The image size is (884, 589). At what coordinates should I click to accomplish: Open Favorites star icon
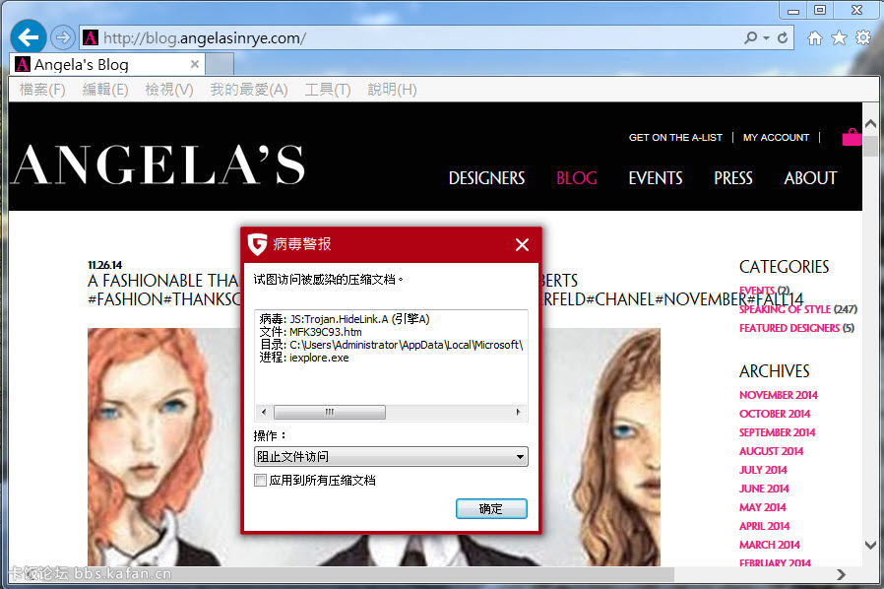pos(839,37)
